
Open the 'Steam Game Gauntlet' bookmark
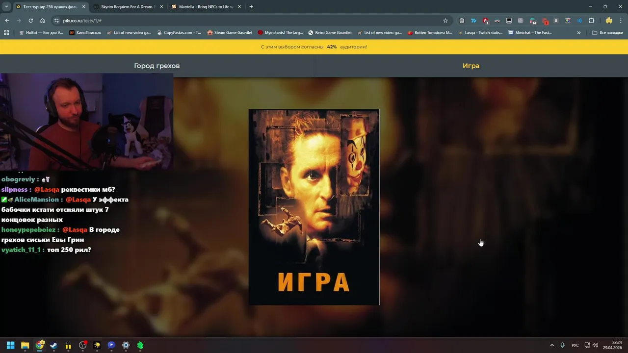point(230,33)
